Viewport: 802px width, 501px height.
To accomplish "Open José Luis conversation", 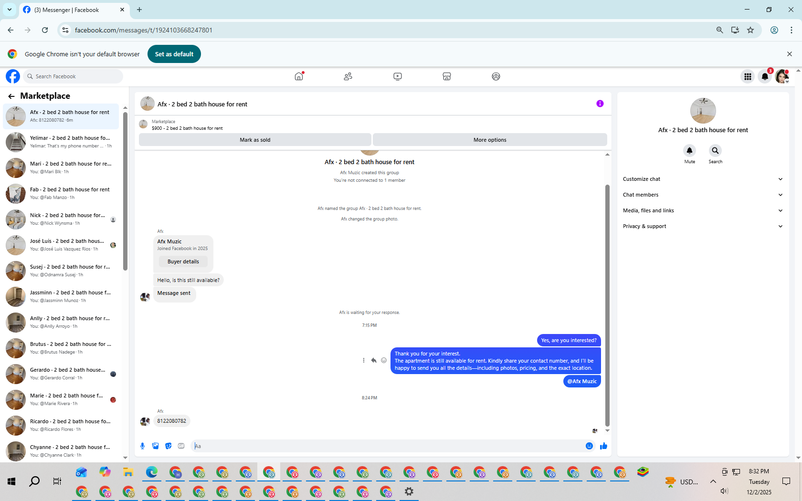I will coord(61,245).
